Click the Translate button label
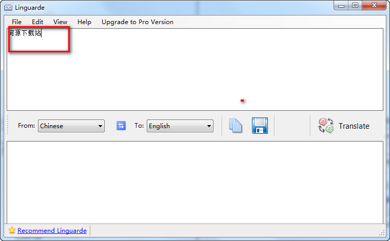 (x=354, y=126)
